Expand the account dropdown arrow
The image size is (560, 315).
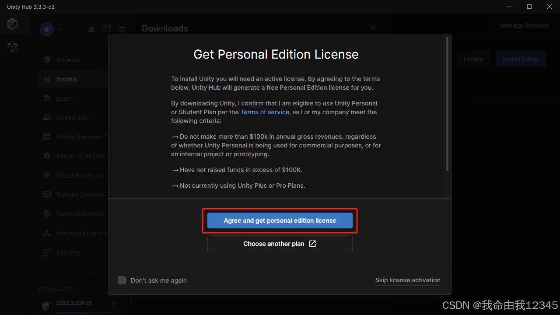60,29
